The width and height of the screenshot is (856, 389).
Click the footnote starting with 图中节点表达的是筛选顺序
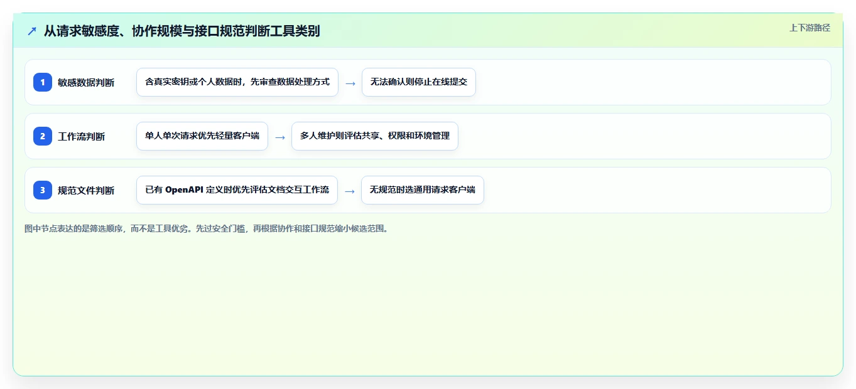(x=206, y=229)
